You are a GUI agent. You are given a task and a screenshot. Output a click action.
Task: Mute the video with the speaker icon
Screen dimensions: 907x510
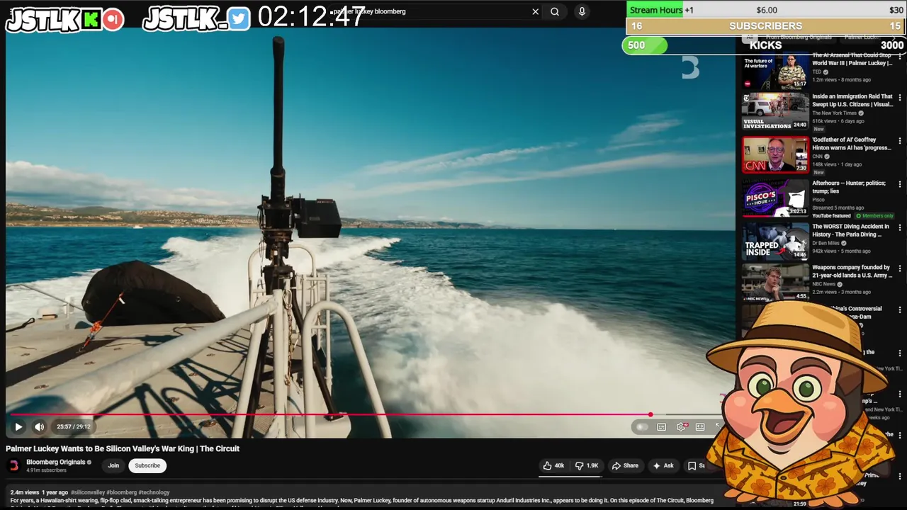click(x=40, y=426)
